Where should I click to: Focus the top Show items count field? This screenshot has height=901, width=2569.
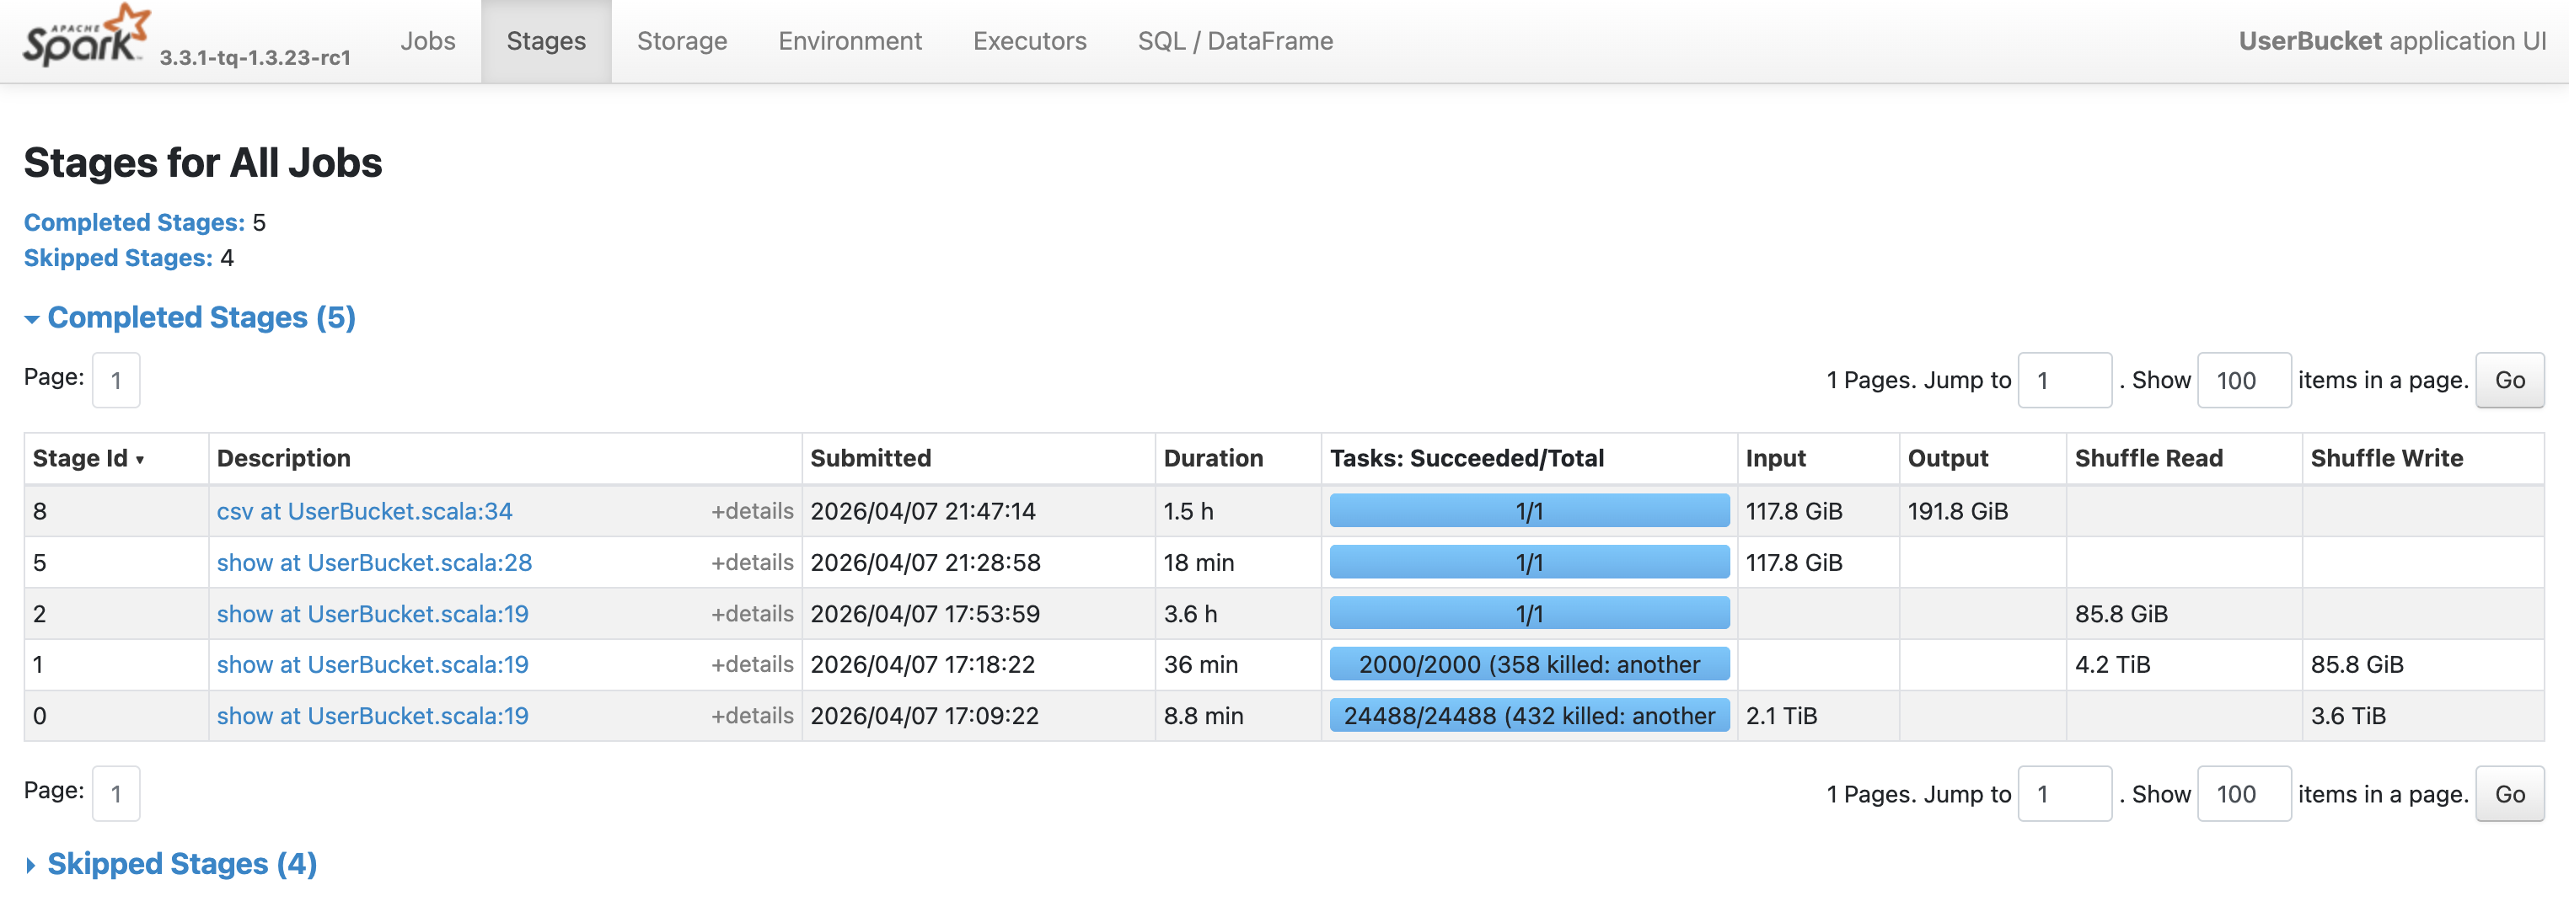pos(2243,381)
